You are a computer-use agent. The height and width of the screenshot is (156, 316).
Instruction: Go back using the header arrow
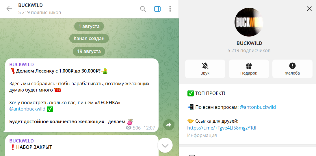click(x=9, y=9)
